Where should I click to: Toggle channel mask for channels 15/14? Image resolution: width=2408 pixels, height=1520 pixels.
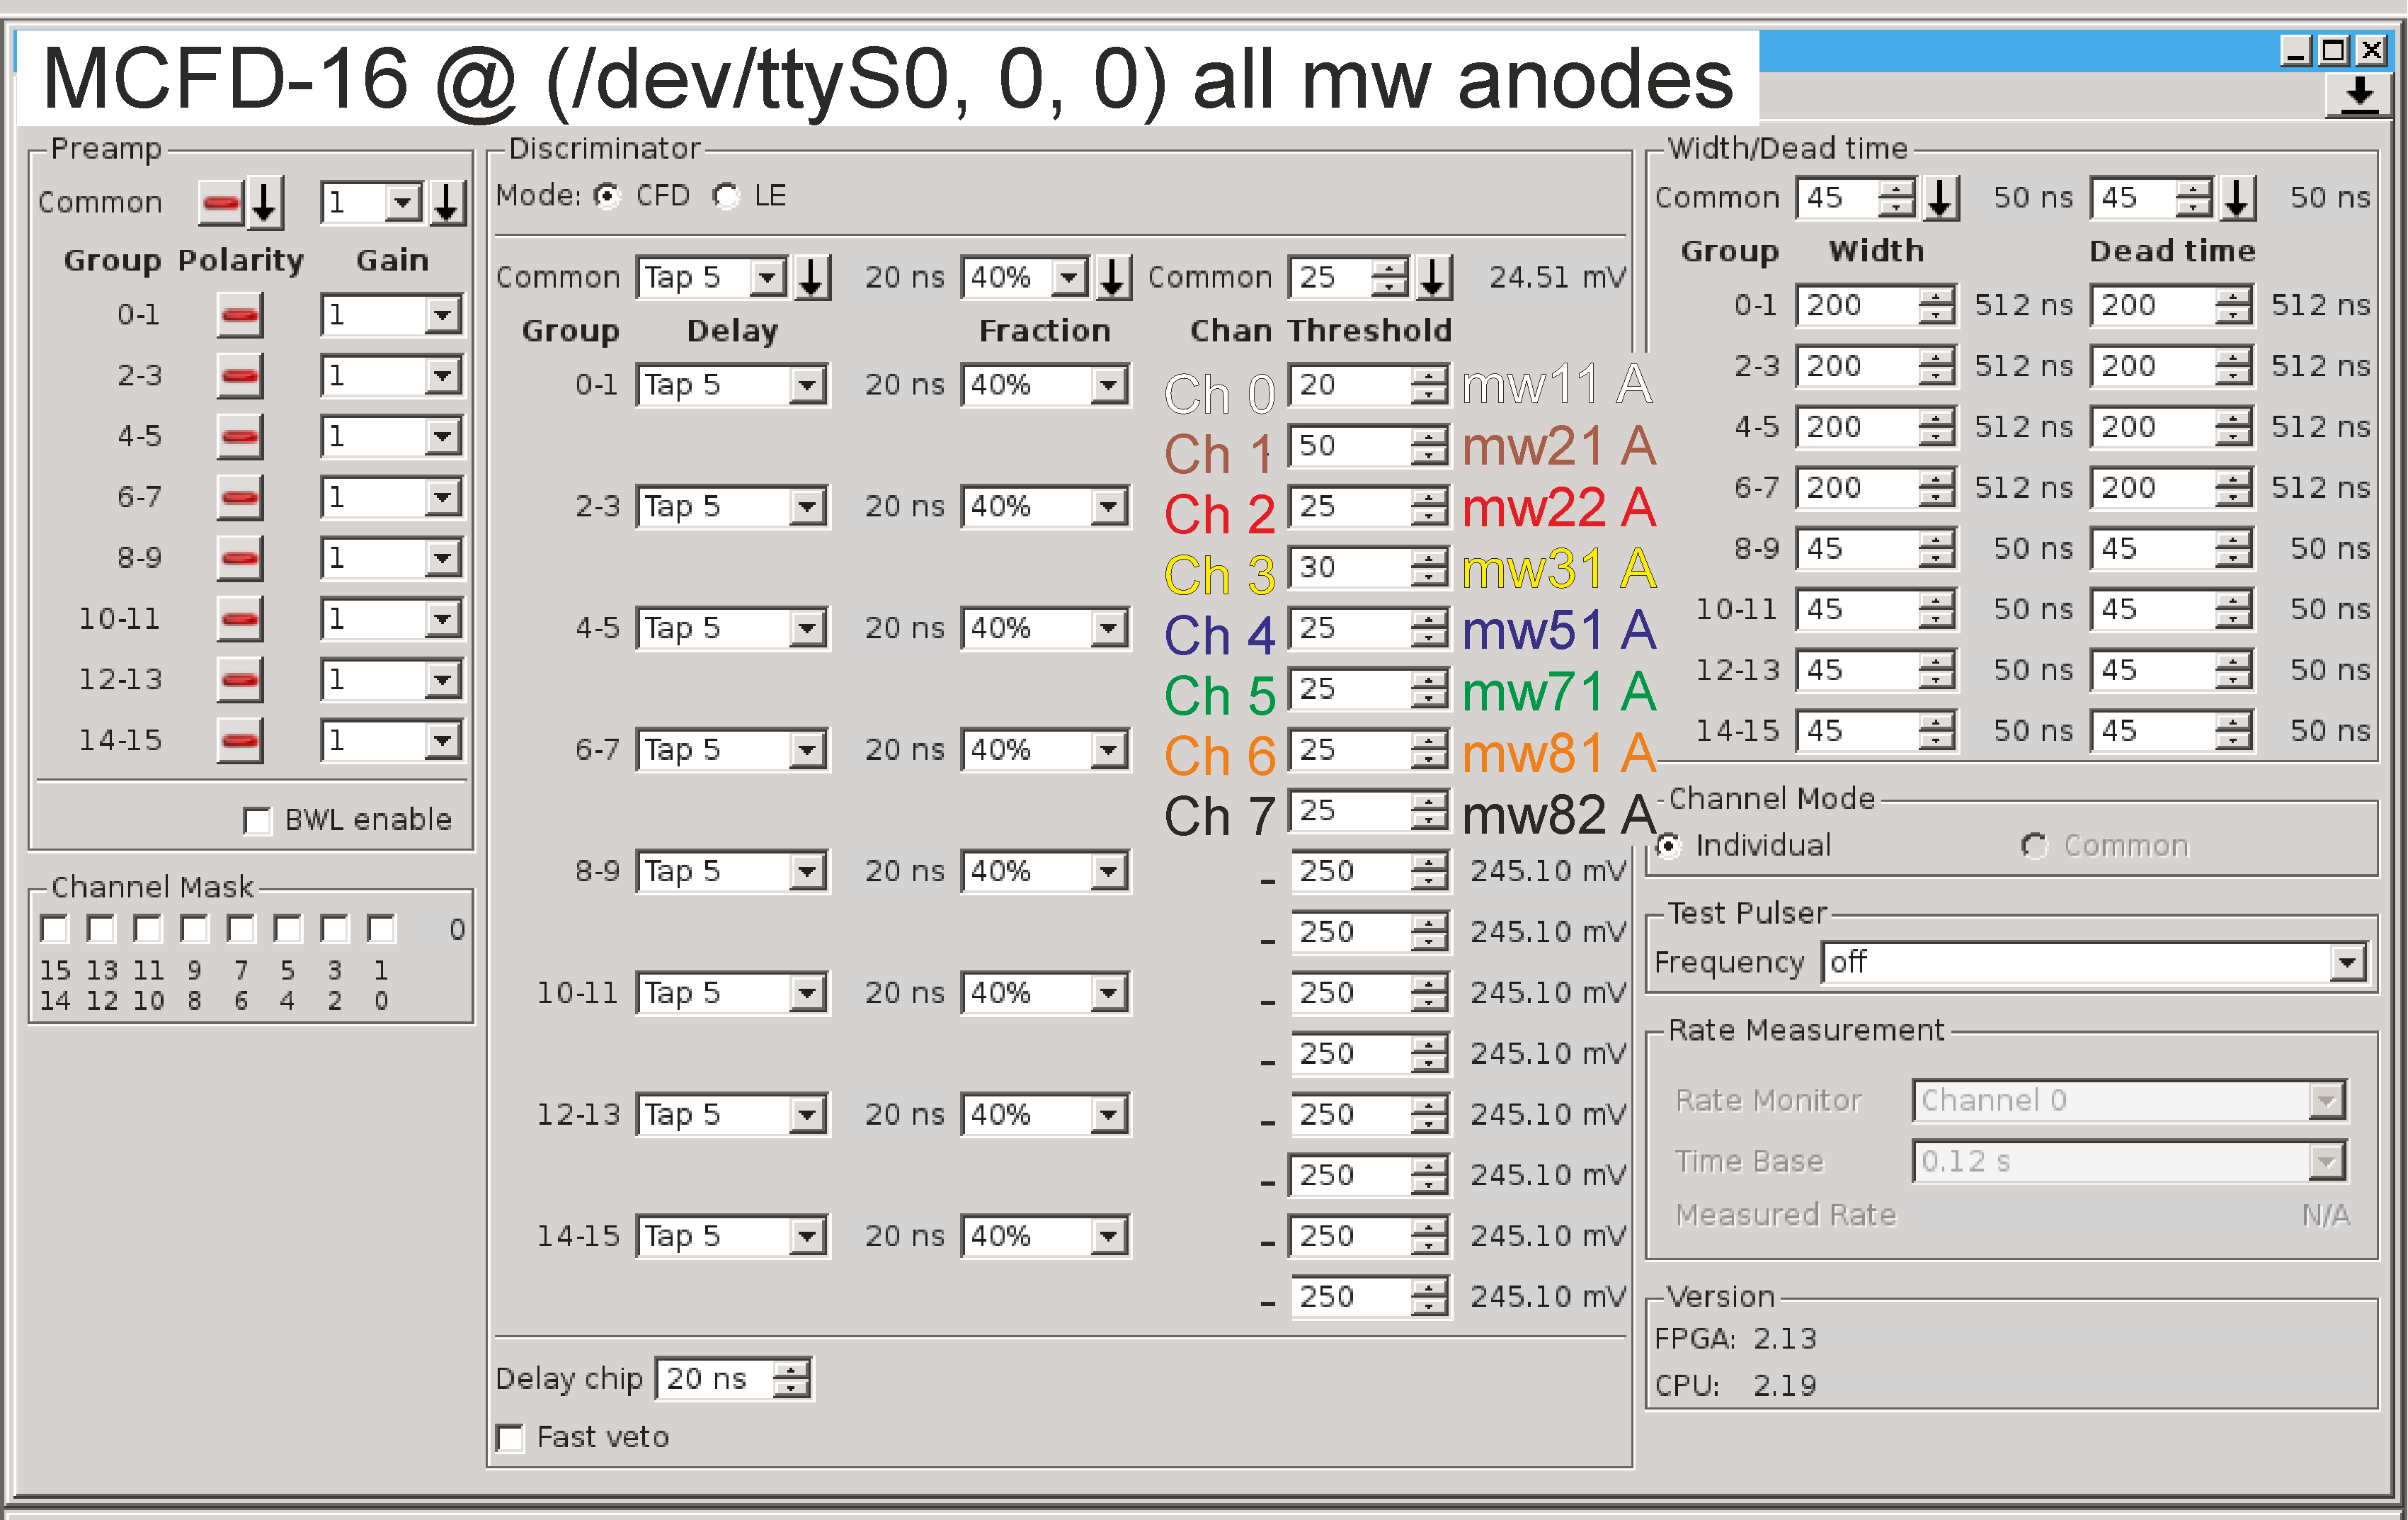[x=55, y=929]
